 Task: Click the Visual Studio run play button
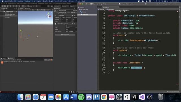87,4
